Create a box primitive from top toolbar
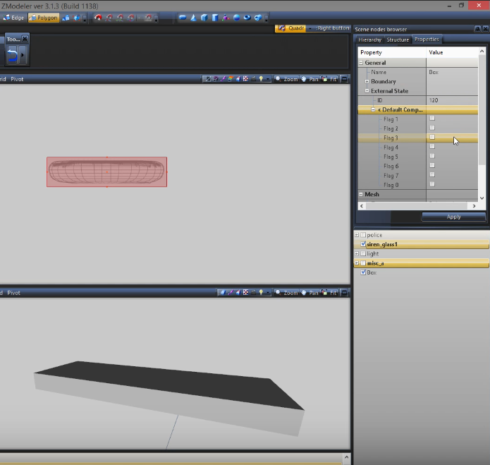Image resolution: width=490 pixels, height=465 pixels. 204,18
